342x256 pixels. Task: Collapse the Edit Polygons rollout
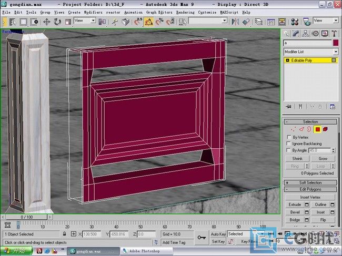[x=310, y=189]
